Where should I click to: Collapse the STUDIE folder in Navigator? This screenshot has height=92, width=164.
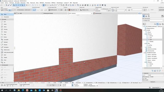pyautogui.click(x=144, y=30)
